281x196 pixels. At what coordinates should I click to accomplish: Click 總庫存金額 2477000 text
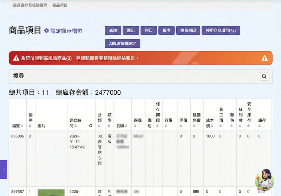(x=88, y=93)
